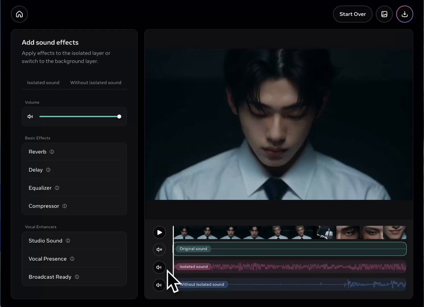Show info for Studio Sound
The height and width of the screenshot is (307, 424).
68,241
